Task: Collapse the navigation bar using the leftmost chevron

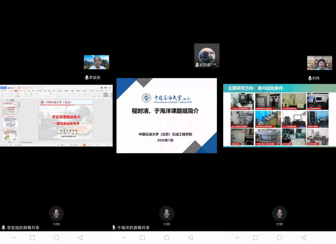Action: pos(14,238)
